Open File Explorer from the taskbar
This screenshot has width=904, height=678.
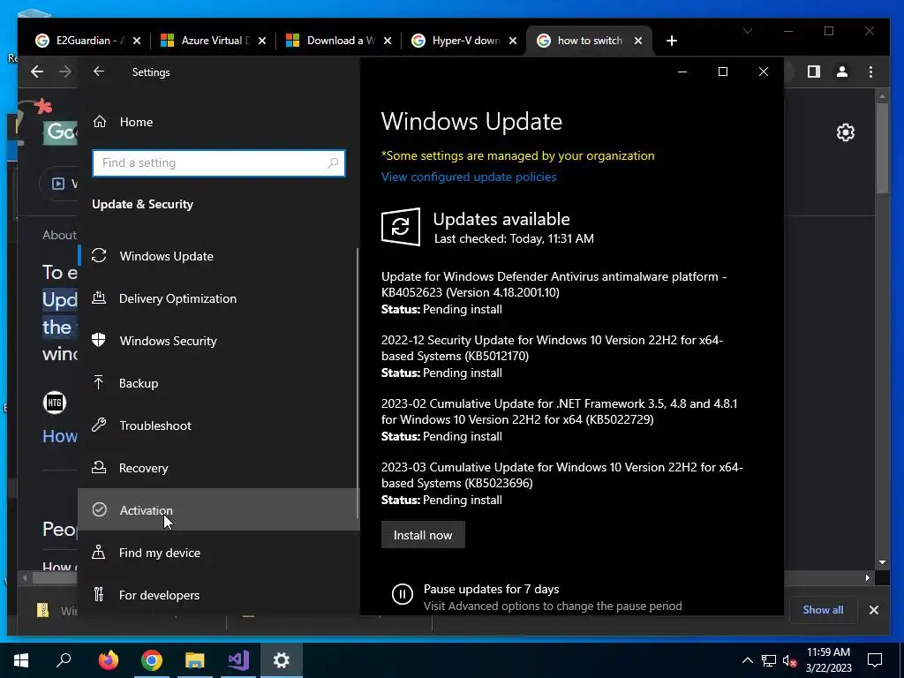[195, 660]
